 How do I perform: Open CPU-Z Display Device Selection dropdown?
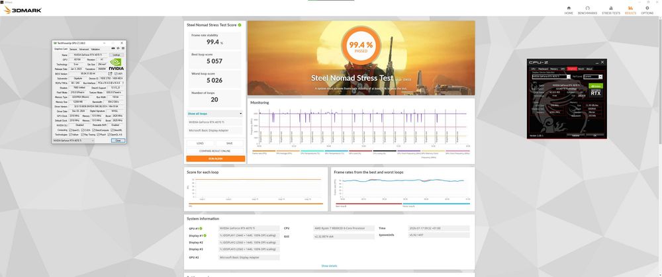click(x=551, y=77)
